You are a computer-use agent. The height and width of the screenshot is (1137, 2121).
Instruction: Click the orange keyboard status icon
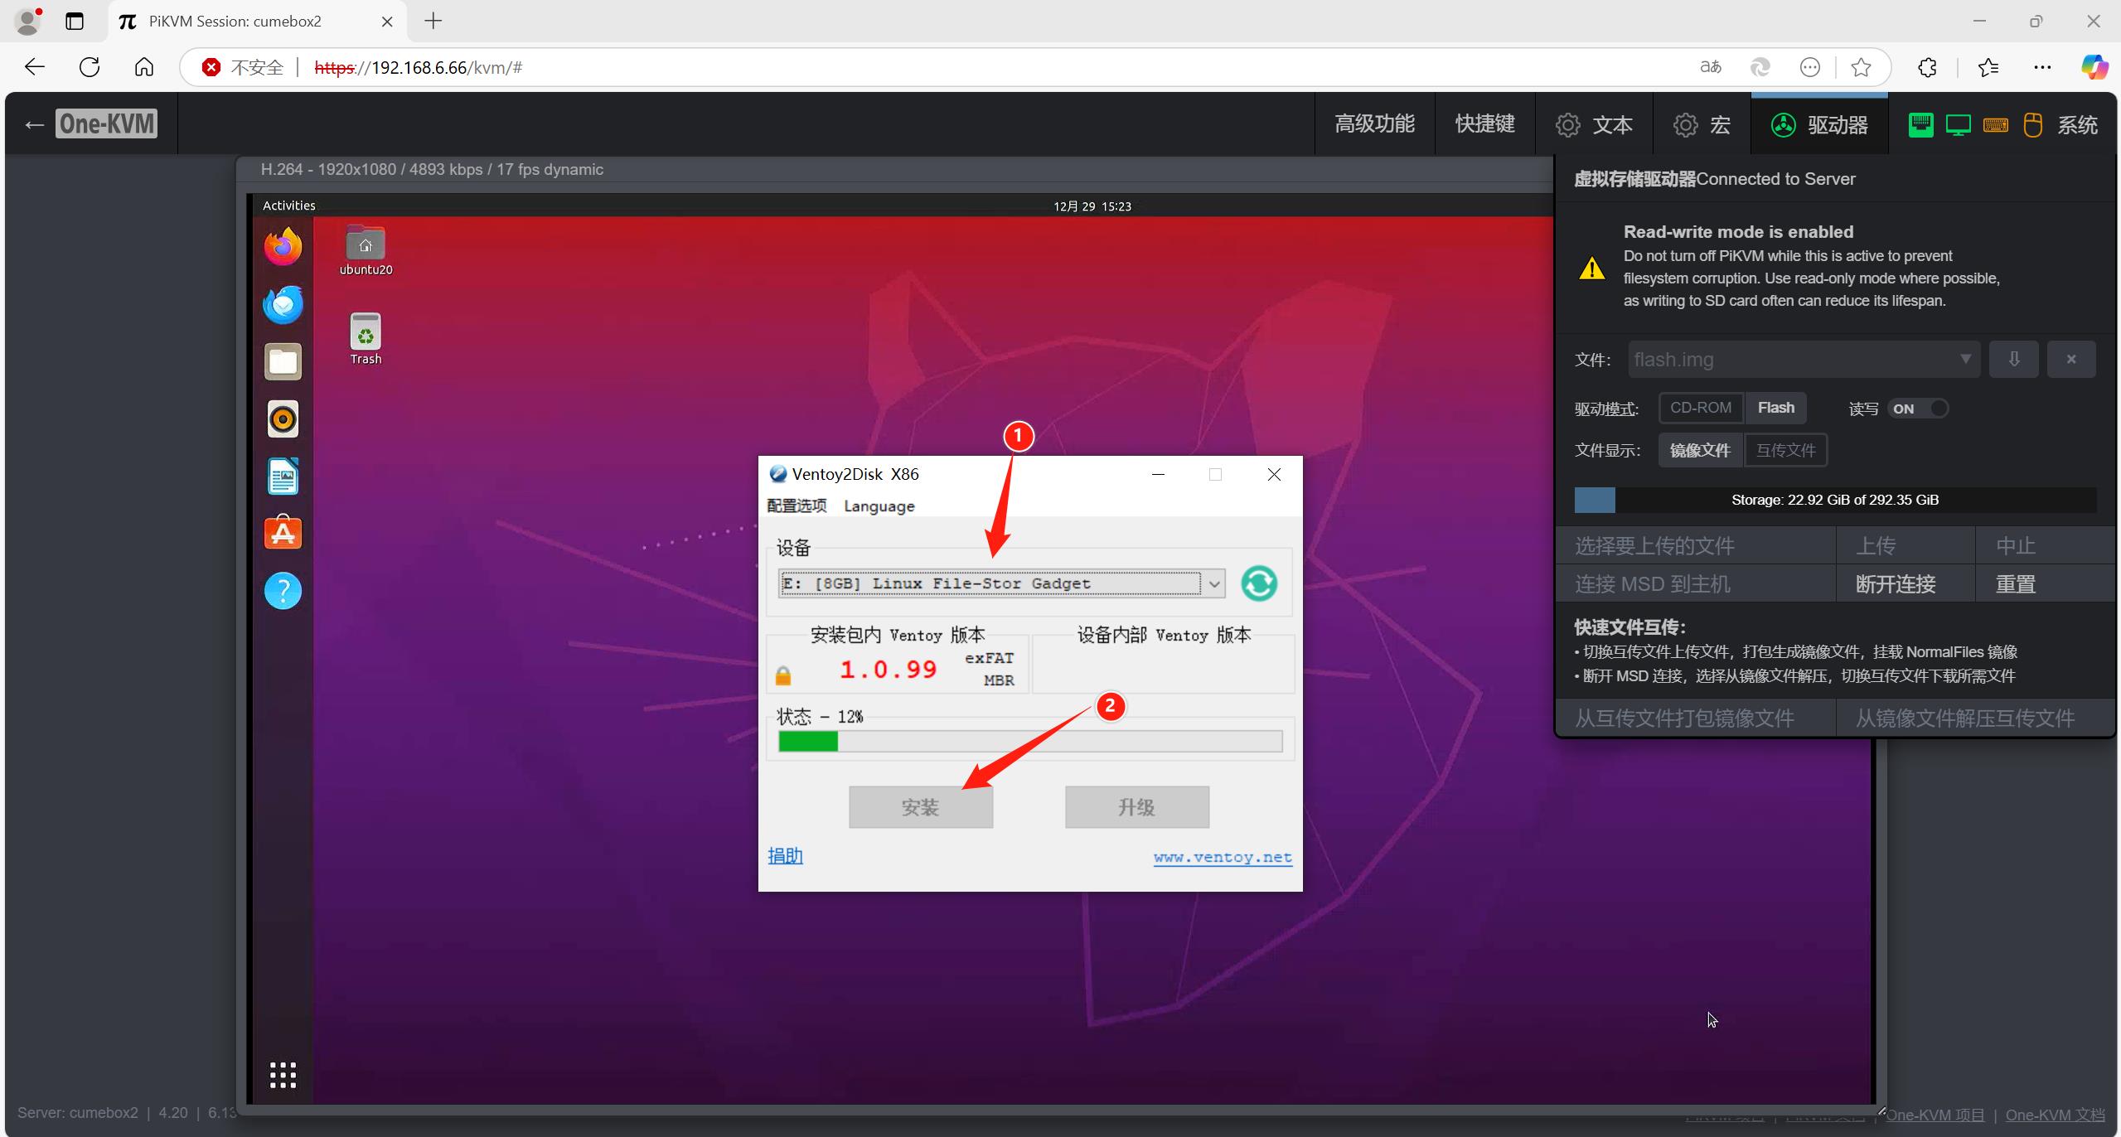pos(1995,125)
